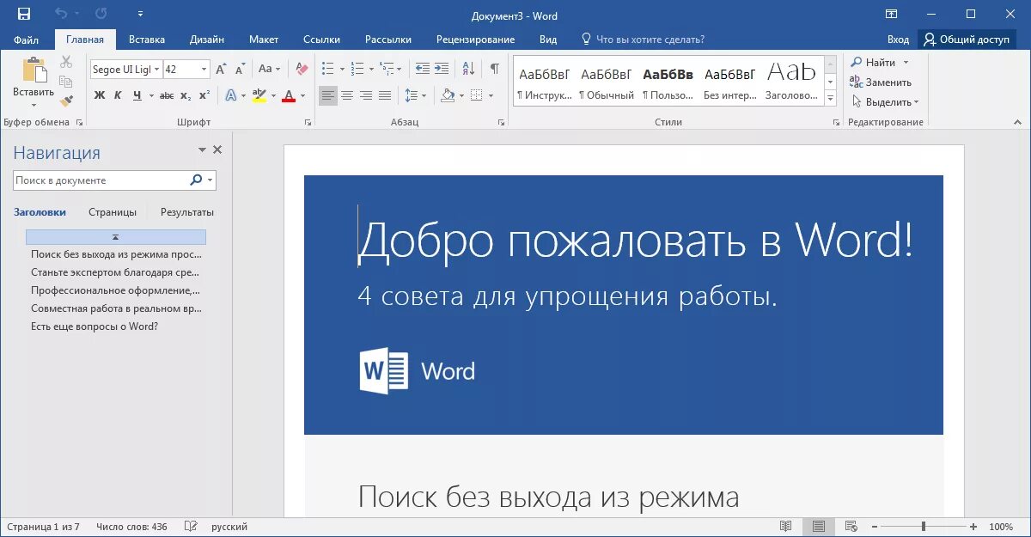Enable the bulleted list
Screen dimensions: 1031x537
[327, 68]
